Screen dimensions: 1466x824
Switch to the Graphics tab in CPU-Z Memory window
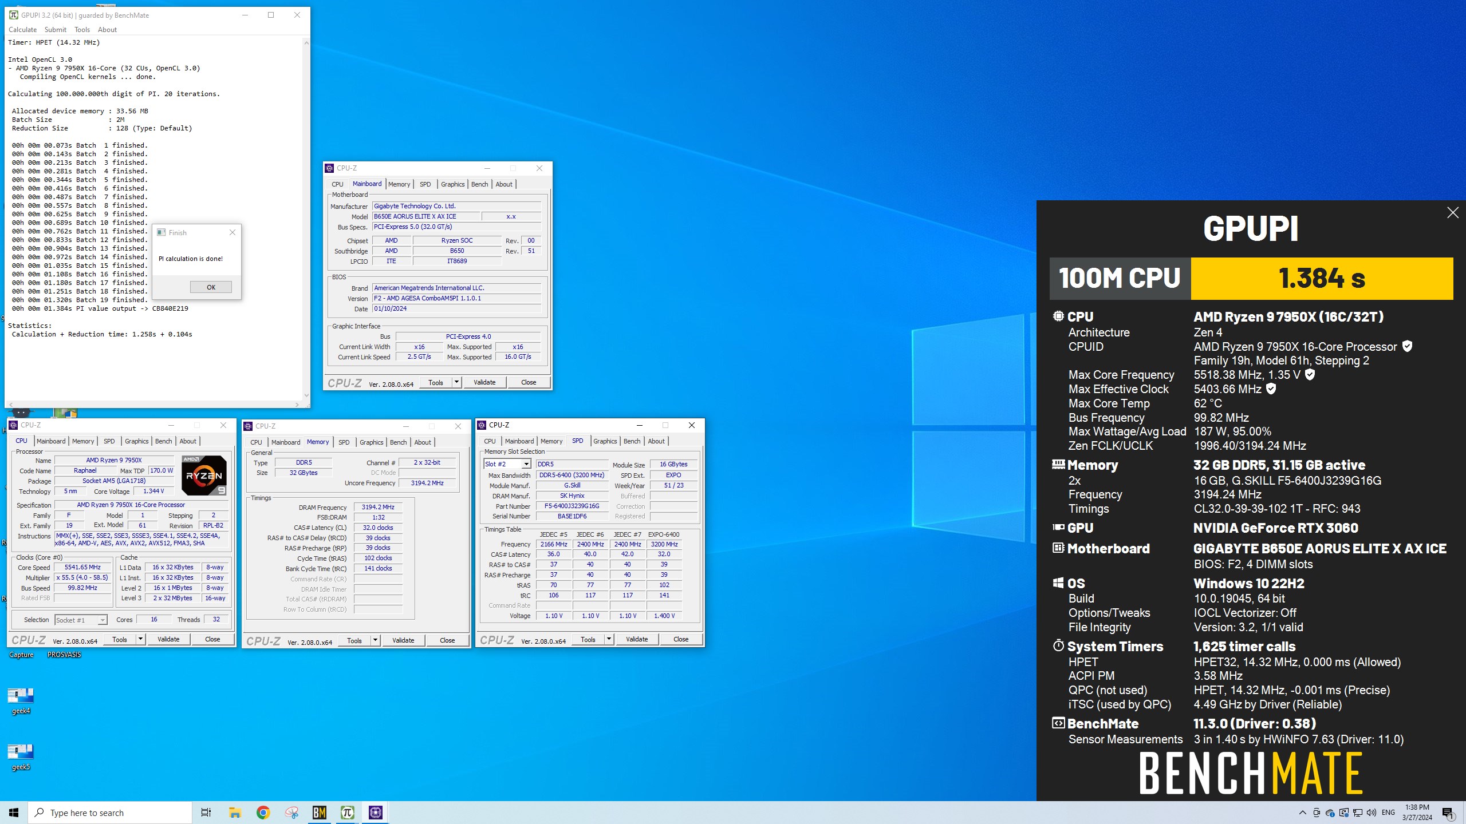pos(371,442)
